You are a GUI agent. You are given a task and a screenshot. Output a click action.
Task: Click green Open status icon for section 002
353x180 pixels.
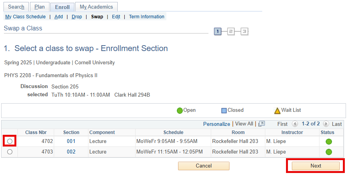point(329,152)
